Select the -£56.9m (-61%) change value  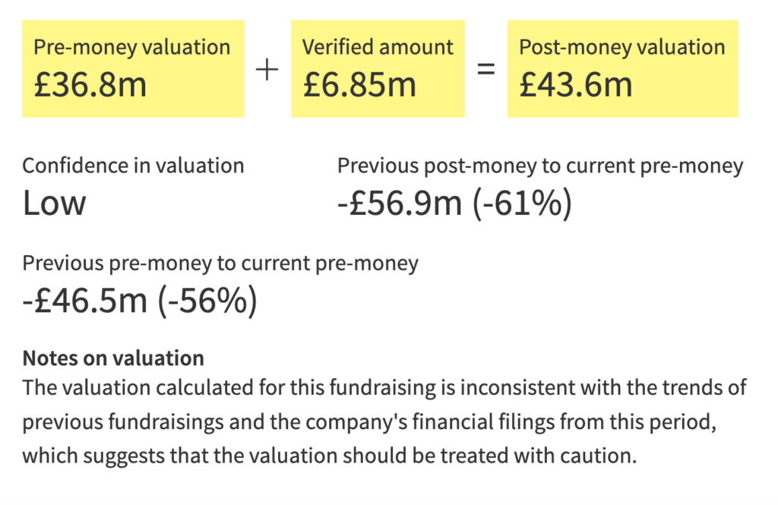click(x=454, y=204)
